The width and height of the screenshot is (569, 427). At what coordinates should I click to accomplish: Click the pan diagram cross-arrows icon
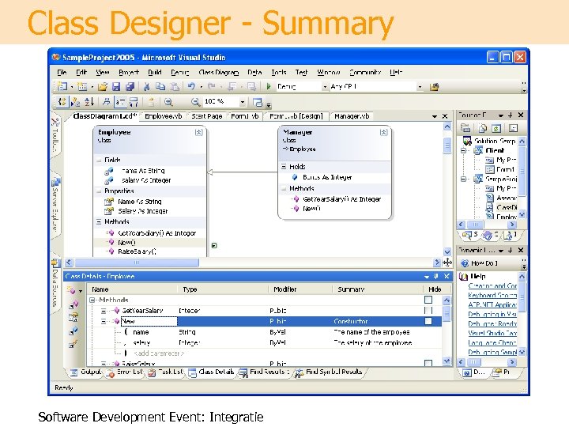click(447, 263)
